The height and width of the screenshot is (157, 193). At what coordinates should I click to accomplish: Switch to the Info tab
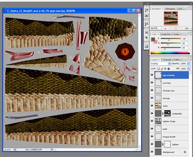[x=180, y=9]
